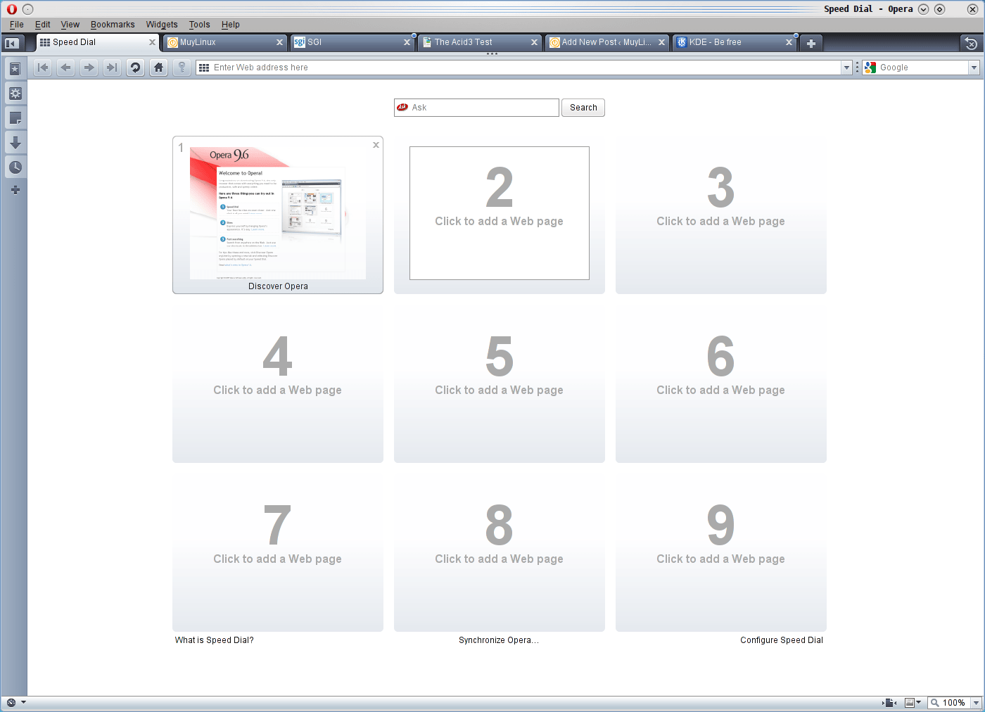This screenshot has width=985, height=712.
Task: Click the Reload page button
Action: 135,68
